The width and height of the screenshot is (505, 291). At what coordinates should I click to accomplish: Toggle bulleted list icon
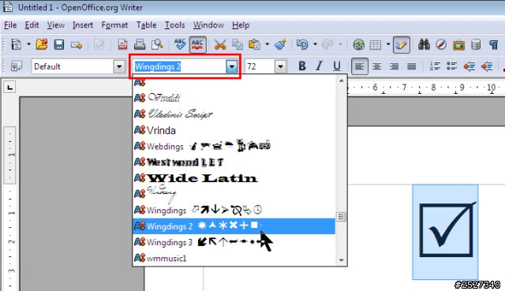(x=452, y=66)
